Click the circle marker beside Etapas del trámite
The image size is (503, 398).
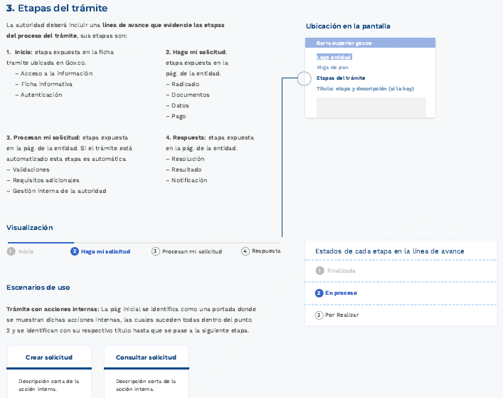tap(304, 78)
